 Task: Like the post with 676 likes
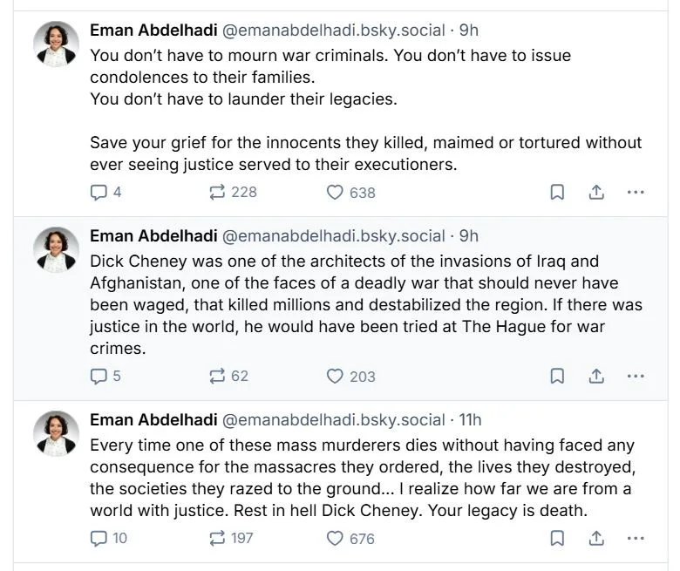coord(335,538)
